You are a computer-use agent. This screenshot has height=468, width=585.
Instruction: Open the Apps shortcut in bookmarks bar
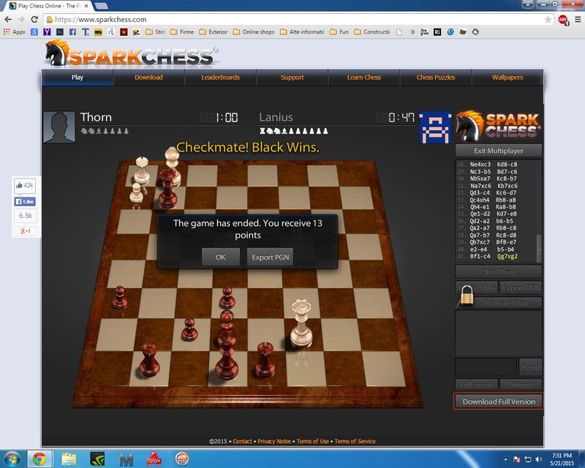tap(14, 32)
